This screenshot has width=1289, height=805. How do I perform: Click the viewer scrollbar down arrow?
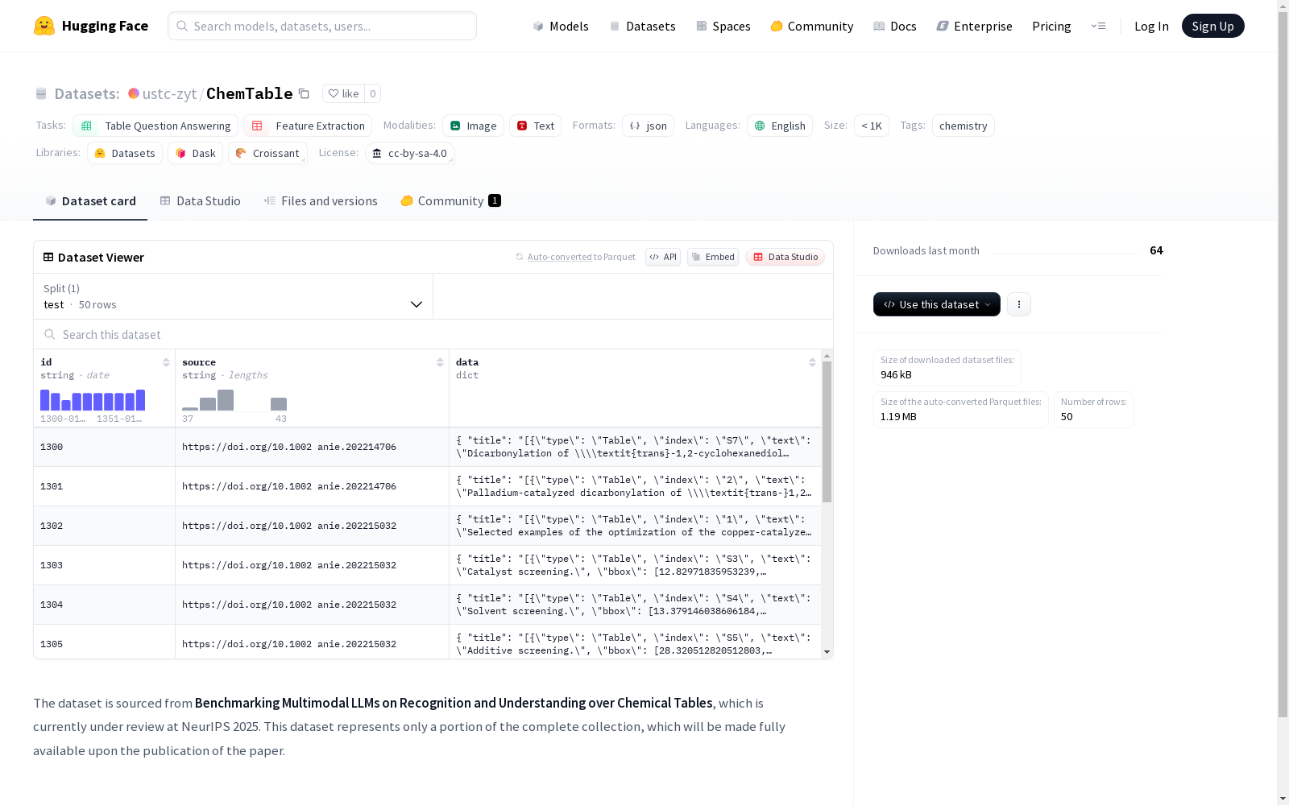tap(827, 652)
